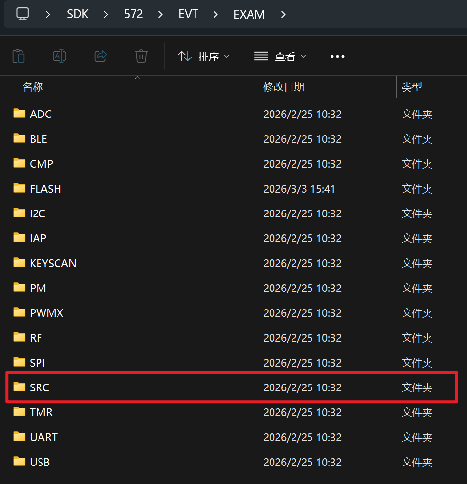467x484 pixels.
Task: Click the FLASH folder icon
Action: pyautogui.click(x=19, y=188)
